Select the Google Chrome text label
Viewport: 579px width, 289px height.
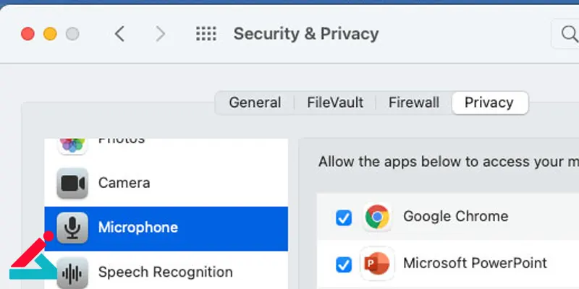coord(456,216)
